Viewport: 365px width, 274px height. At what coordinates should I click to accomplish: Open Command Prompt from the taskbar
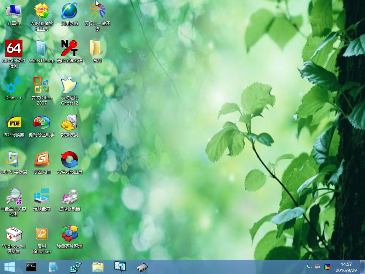pos(31,267)
